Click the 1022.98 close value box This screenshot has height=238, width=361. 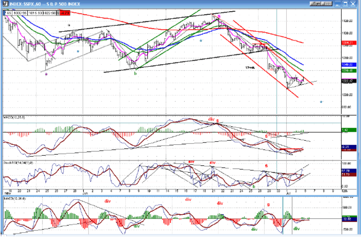[x=50, y=13]
